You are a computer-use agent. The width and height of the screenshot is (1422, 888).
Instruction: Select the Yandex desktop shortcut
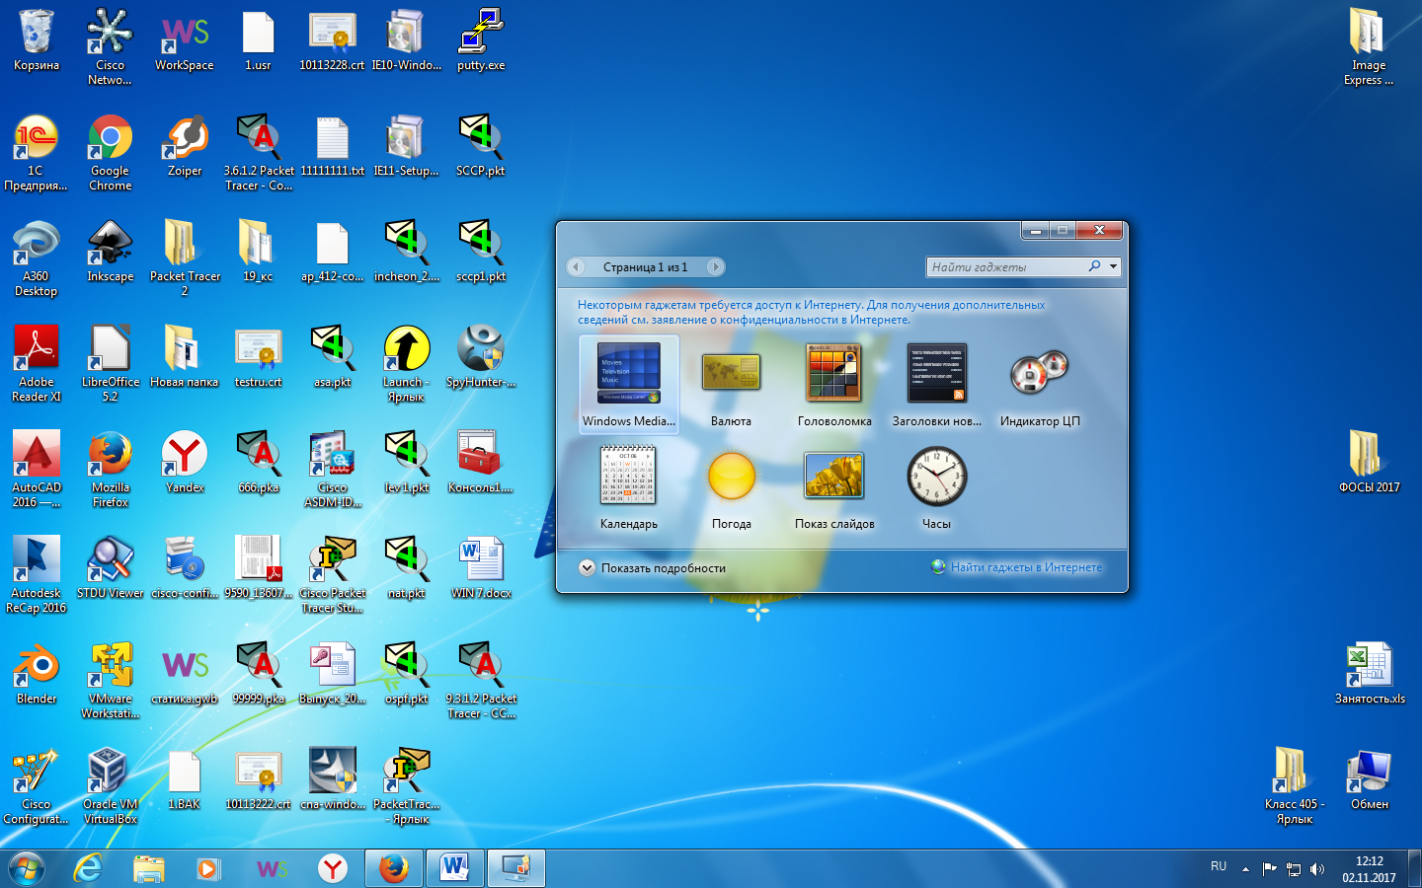[185, 464]
